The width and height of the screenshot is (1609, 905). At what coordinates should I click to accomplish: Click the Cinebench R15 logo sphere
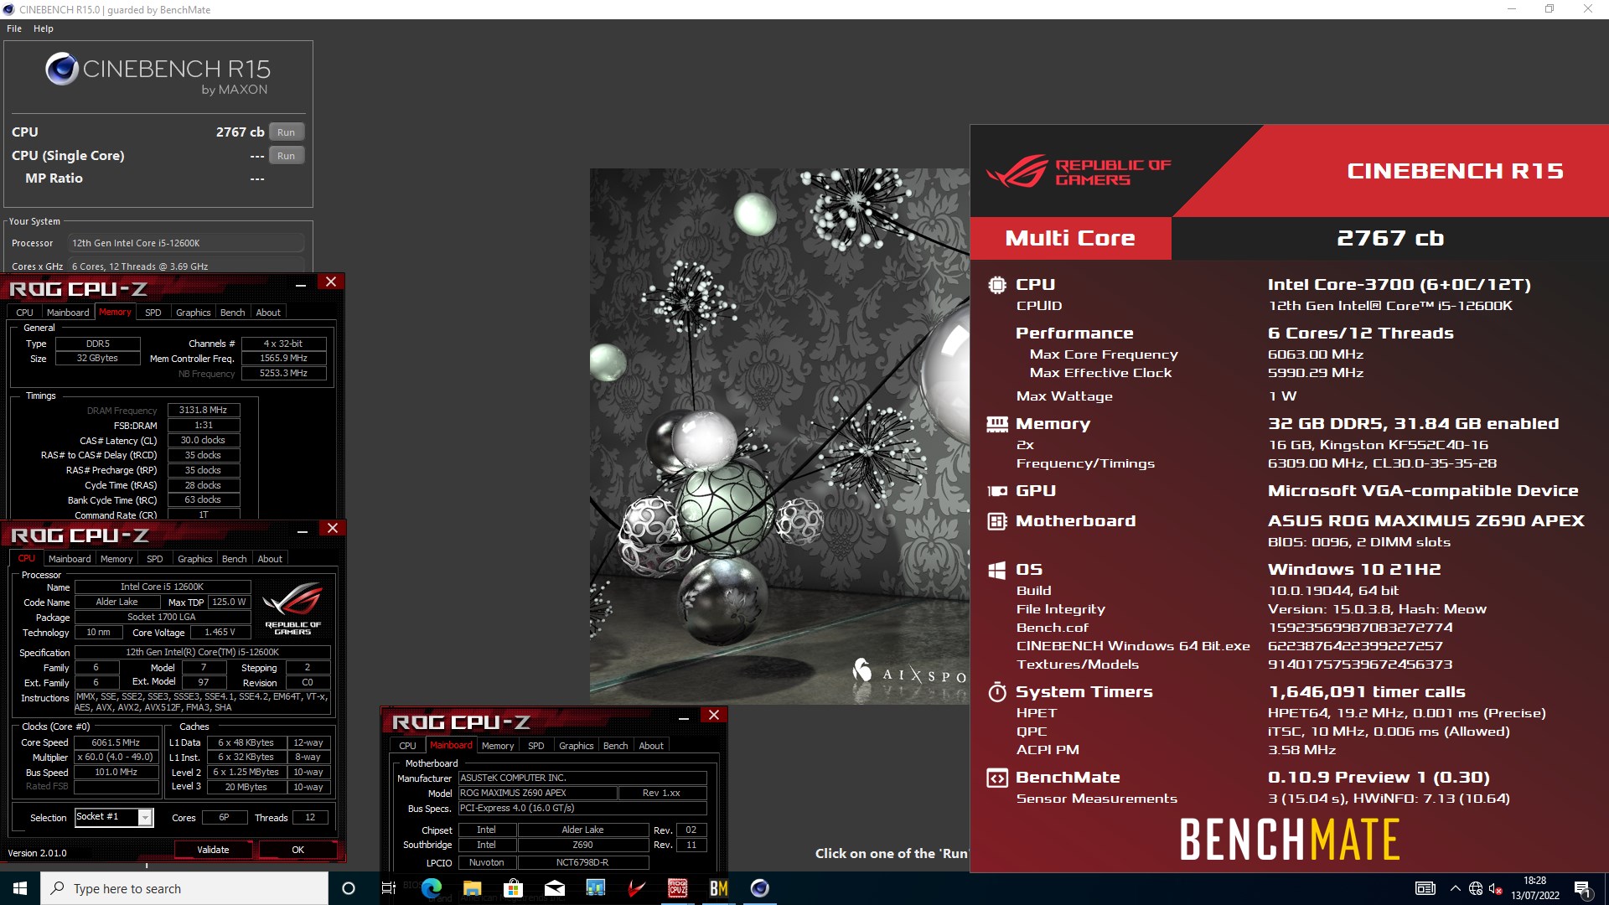tap(62, 69)
